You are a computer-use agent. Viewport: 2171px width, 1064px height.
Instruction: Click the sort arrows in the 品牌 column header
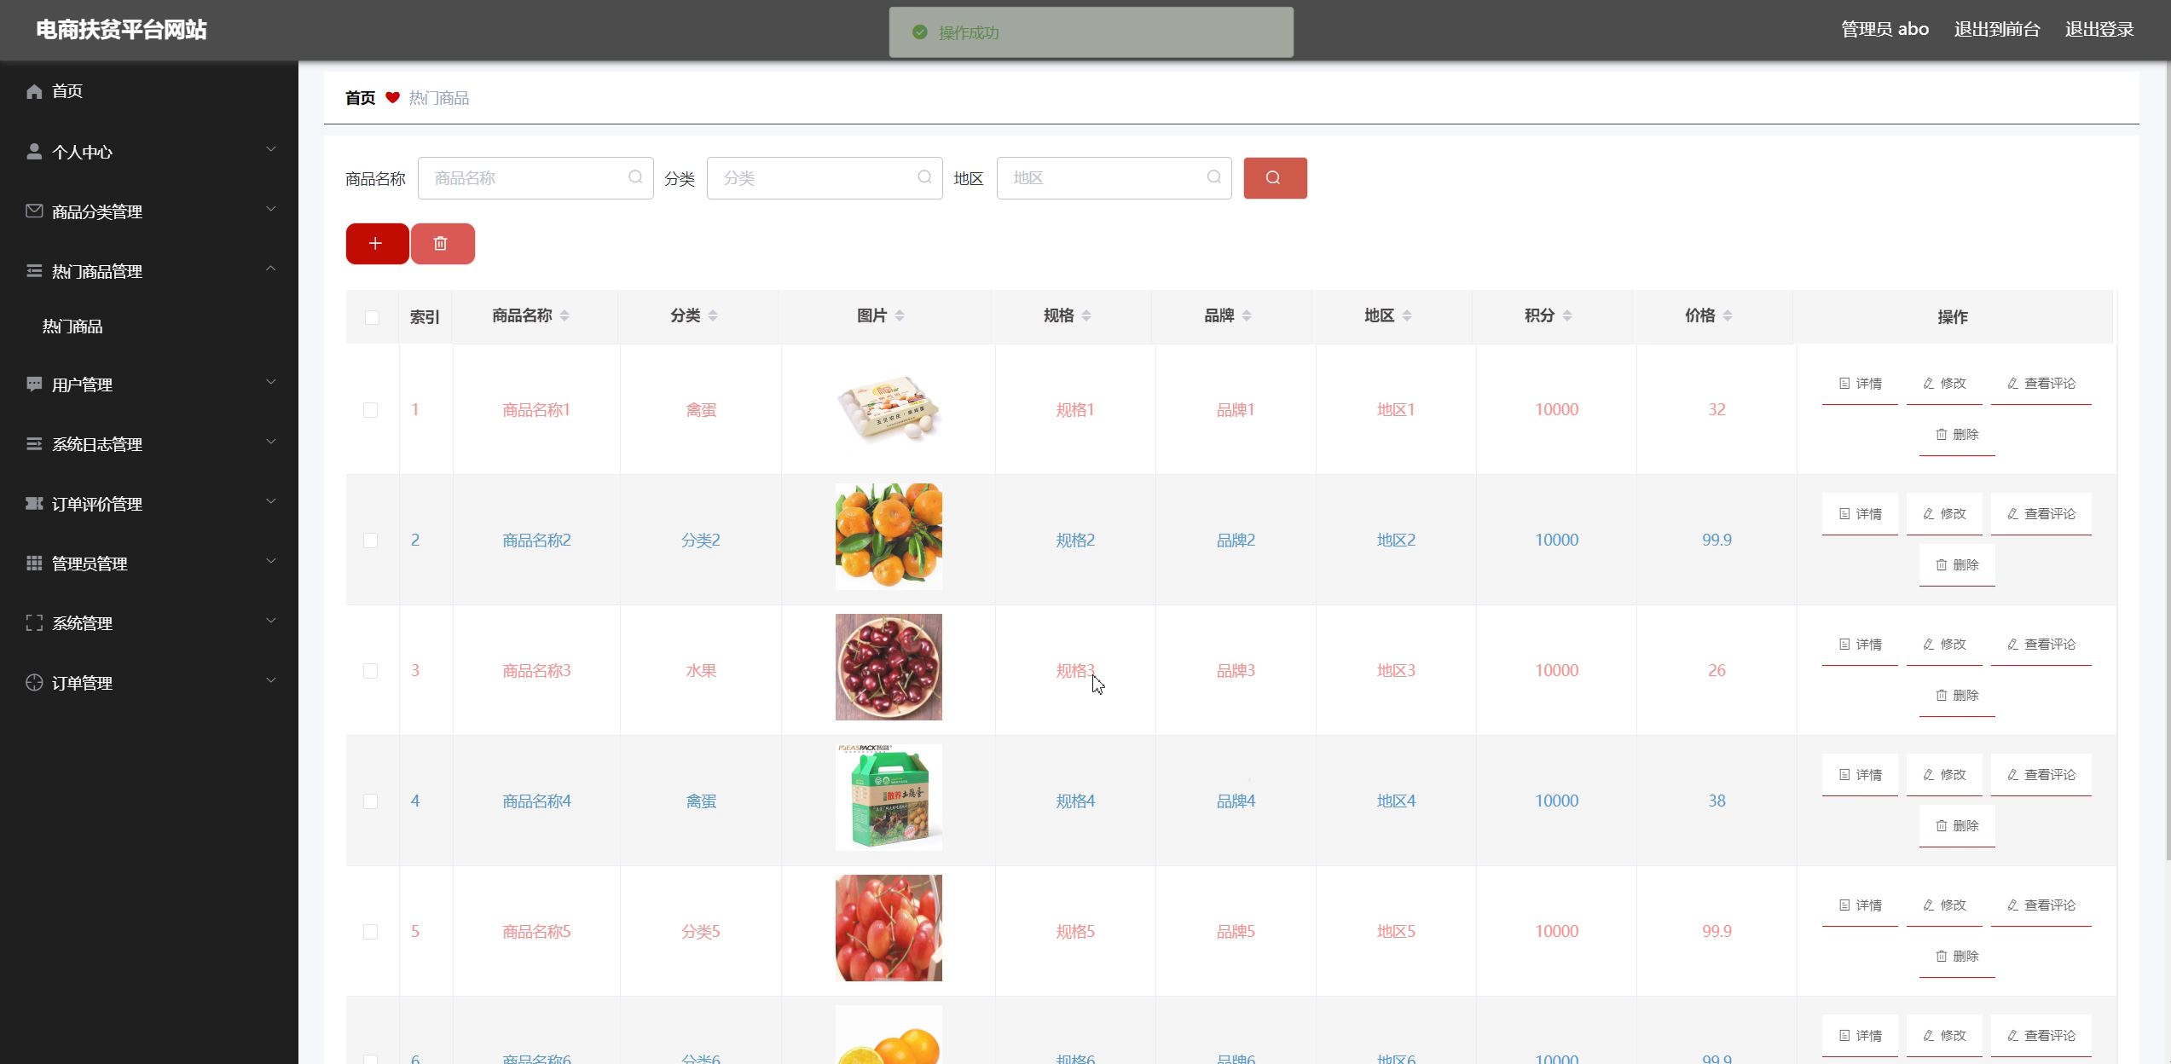tap(1247, 316)
